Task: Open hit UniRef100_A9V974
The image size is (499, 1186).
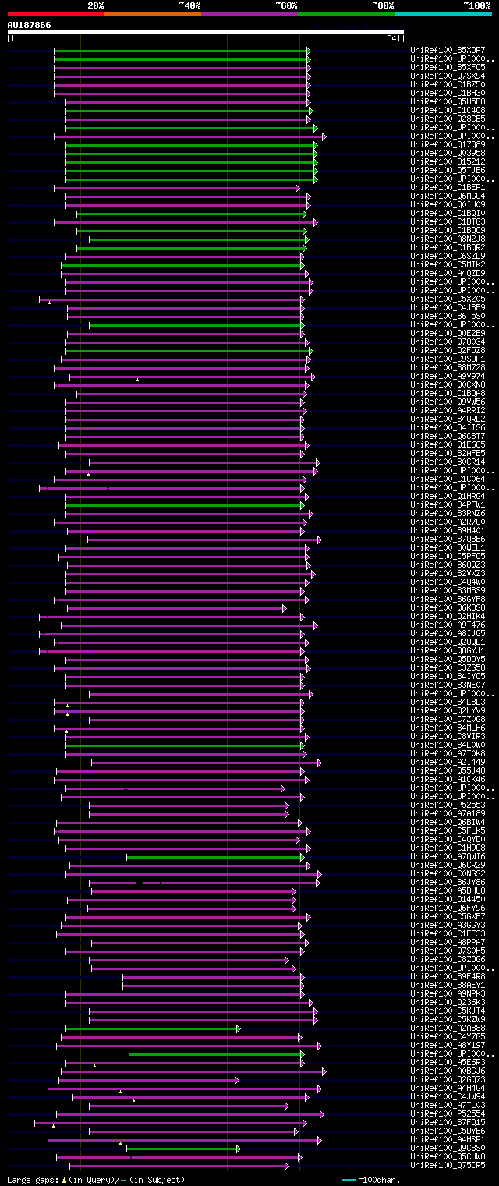Action: (x=448, y=377)
